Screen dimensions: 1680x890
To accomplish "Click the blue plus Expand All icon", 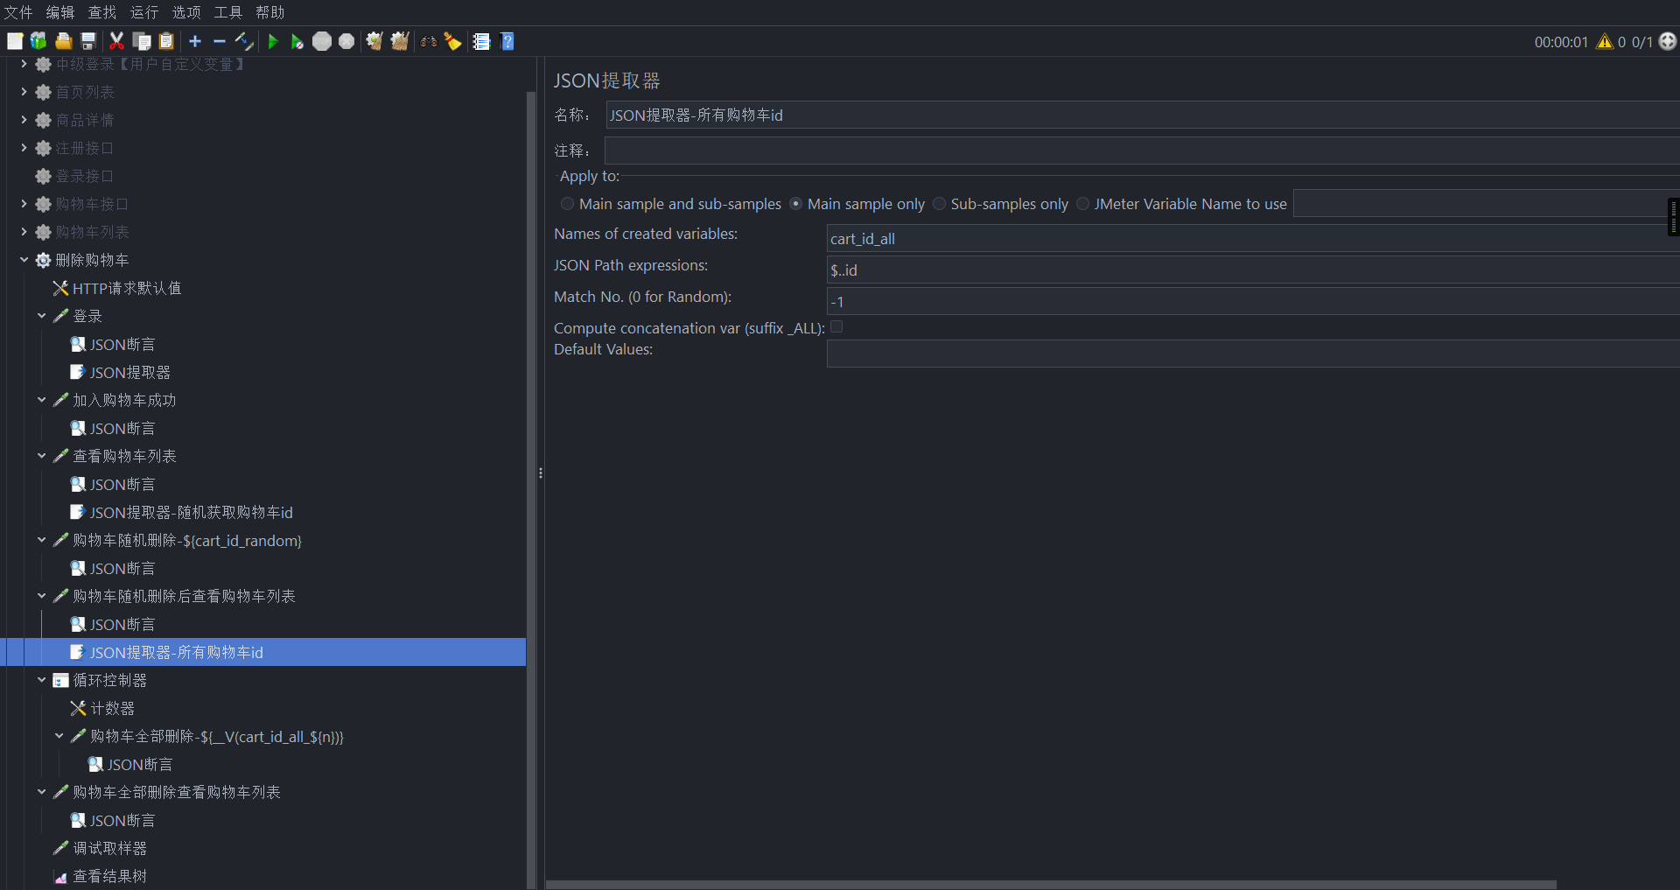I will (195, 41).
